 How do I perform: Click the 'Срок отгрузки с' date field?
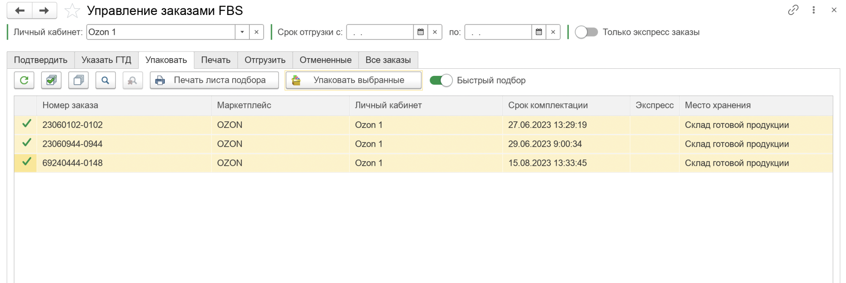tap(380, 32)
